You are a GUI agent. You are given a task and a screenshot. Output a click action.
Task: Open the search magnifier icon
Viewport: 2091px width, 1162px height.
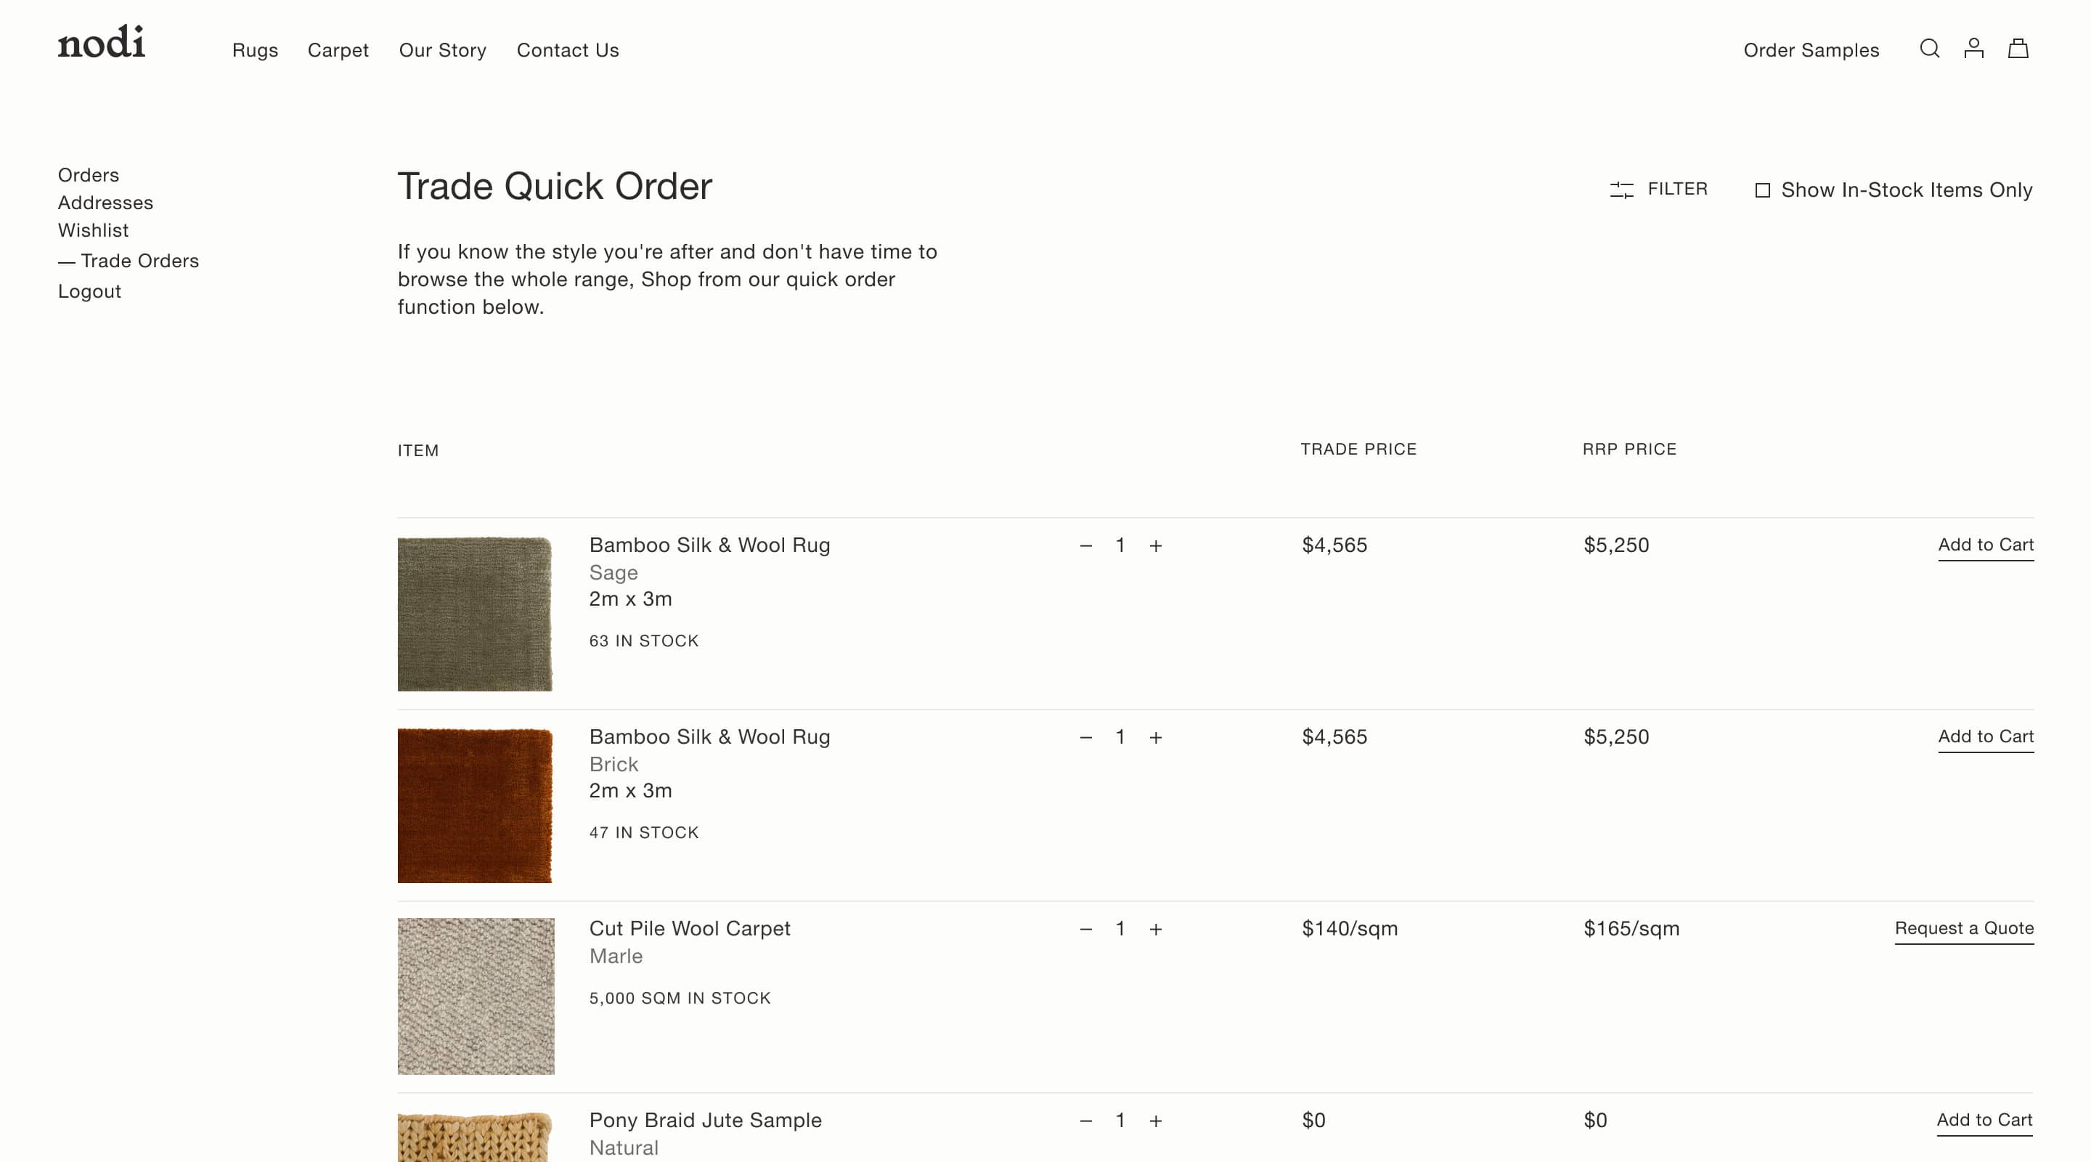tap(1930, 49)
